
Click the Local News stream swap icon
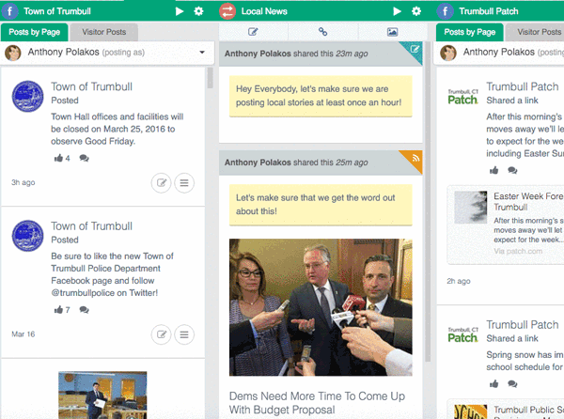pyautogui.click(x=227, y=11)
